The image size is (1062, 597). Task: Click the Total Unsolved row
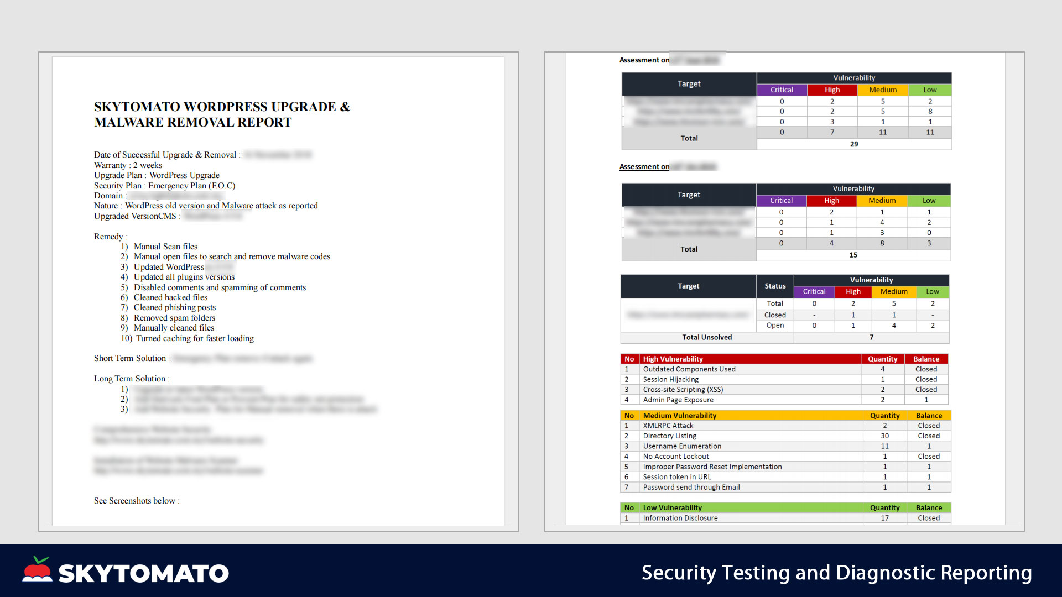(x=706, y=337)
